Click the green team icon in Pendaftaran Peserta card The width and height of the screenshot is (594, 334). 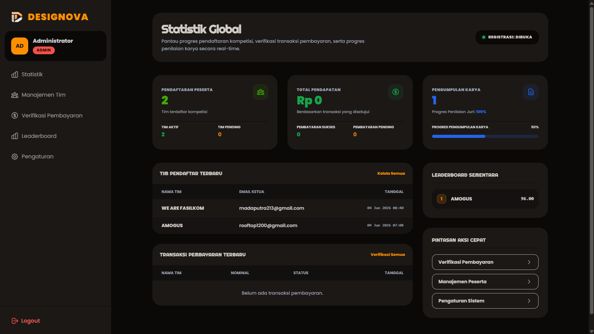tap(260, 92)
